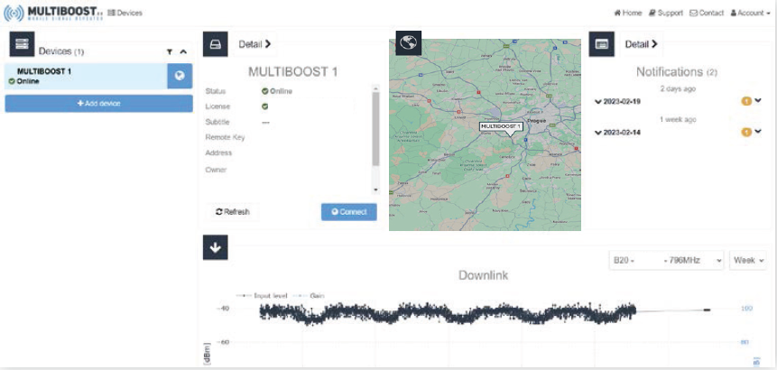Click the Refresh button
The height and width of the screenshot is (370, 777).
[233, 212]
